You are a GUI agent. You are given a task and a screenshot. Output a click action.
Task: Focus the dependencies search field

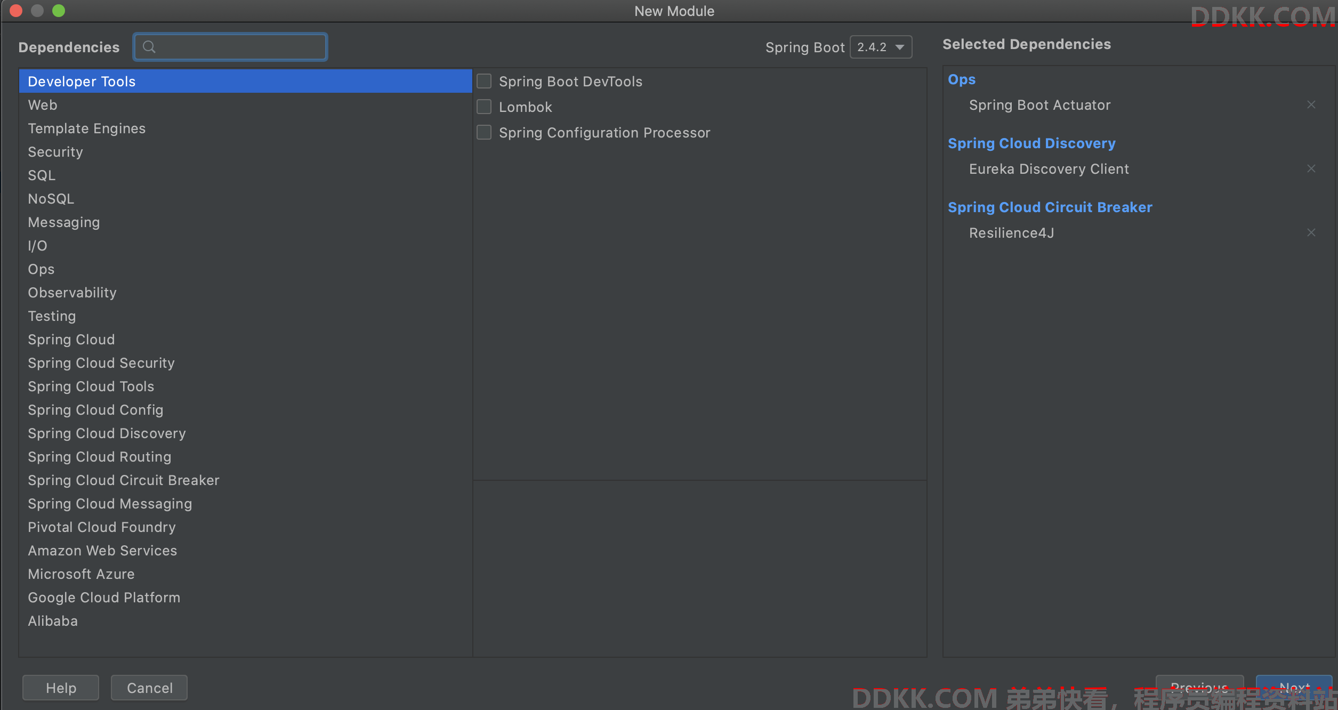[x=230, y=47]
